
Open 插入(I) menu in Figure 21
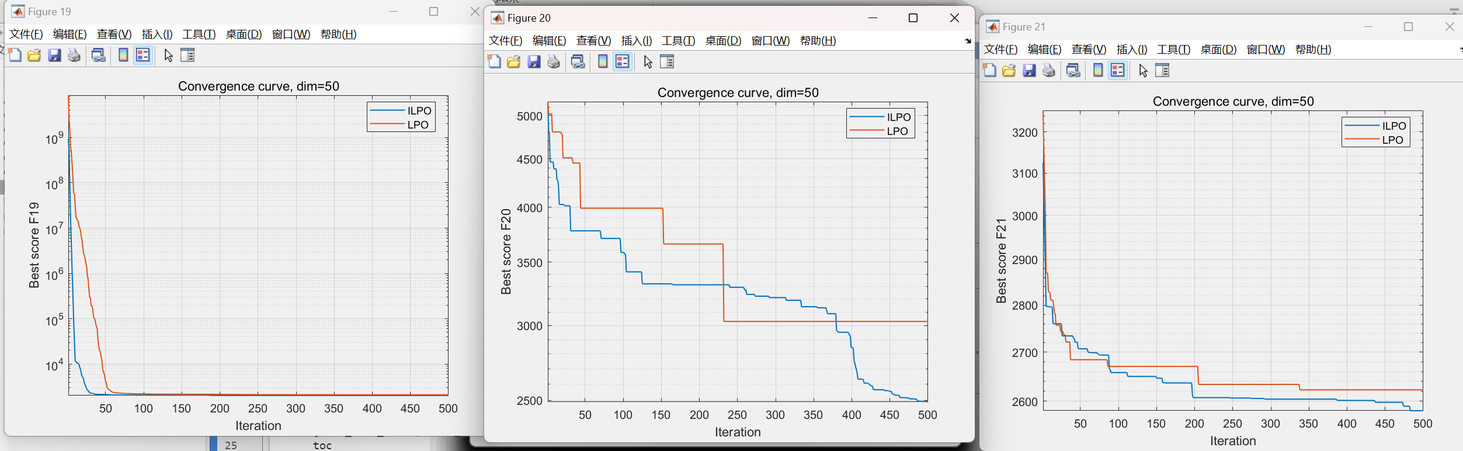coord(1132,50)
